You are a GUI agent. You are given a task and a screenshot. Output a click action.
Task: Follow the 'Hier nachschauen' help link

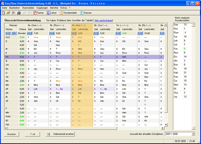click(104, 20)
